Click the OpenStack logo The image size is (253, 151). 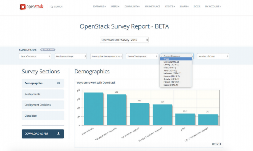point(32,7)
